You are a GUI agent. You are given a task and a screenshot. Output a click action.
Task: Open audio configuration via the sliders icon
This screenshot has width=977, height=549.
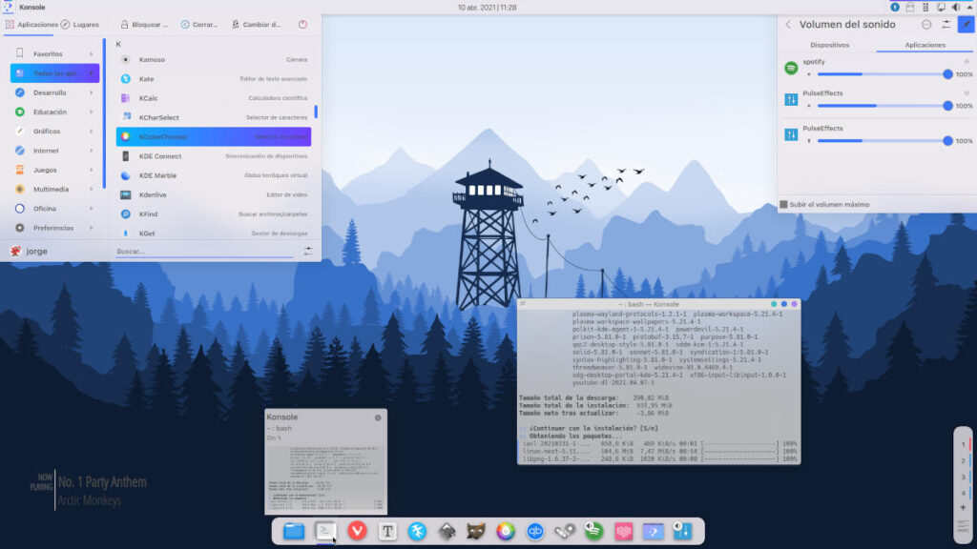(946, 25)
